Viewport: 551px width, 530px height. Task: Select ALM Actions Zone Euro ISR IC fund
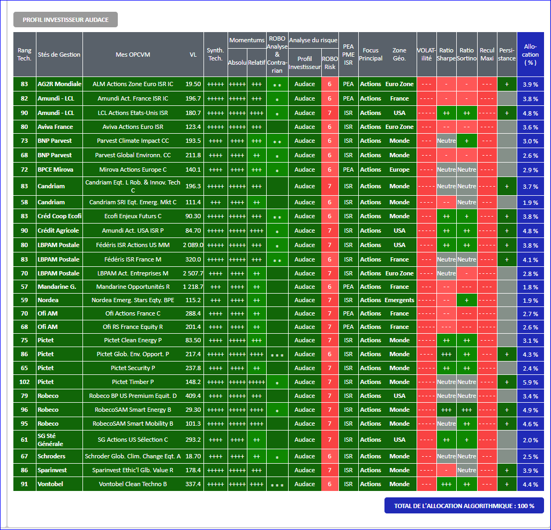coord(133,84)
